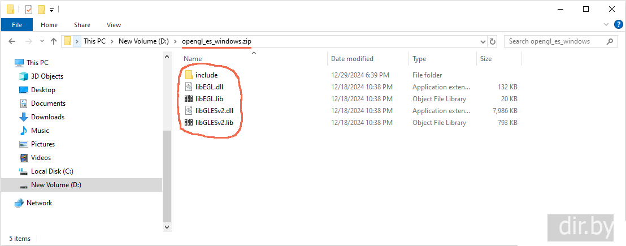Image resolution: width=626 pixels, height=246 pixels.
Task: Click the include folder name
Action: click(206, 75)
